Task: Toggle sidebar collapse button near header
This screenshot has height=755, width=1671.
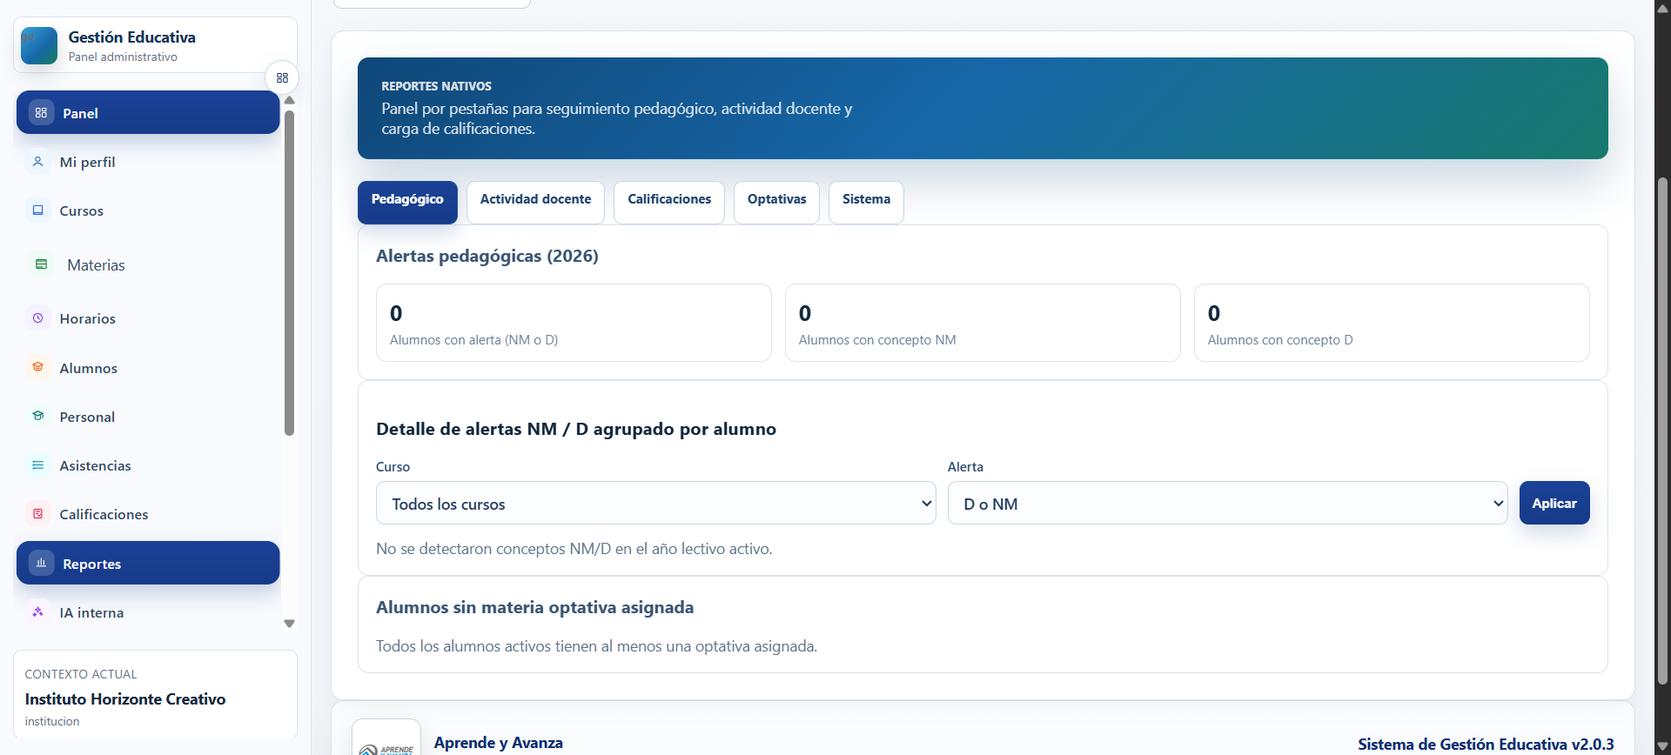Action: pyautogui.click(x=282, y=78)
